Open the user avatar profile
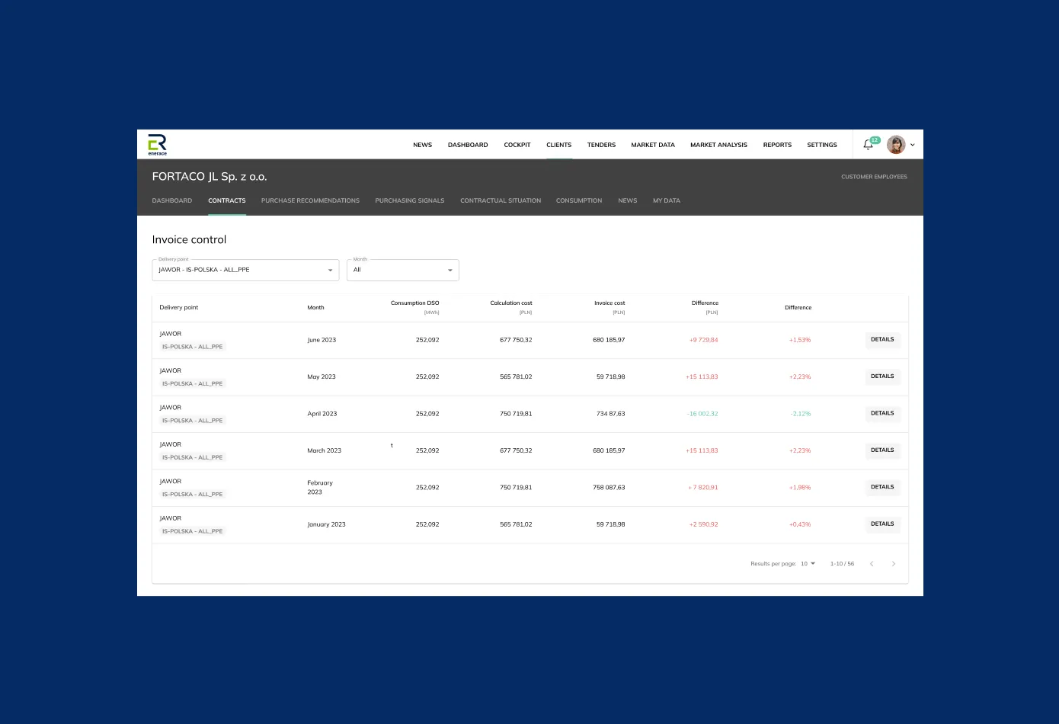This screenshot has height=724, width=1059. (x=896, y=145)
